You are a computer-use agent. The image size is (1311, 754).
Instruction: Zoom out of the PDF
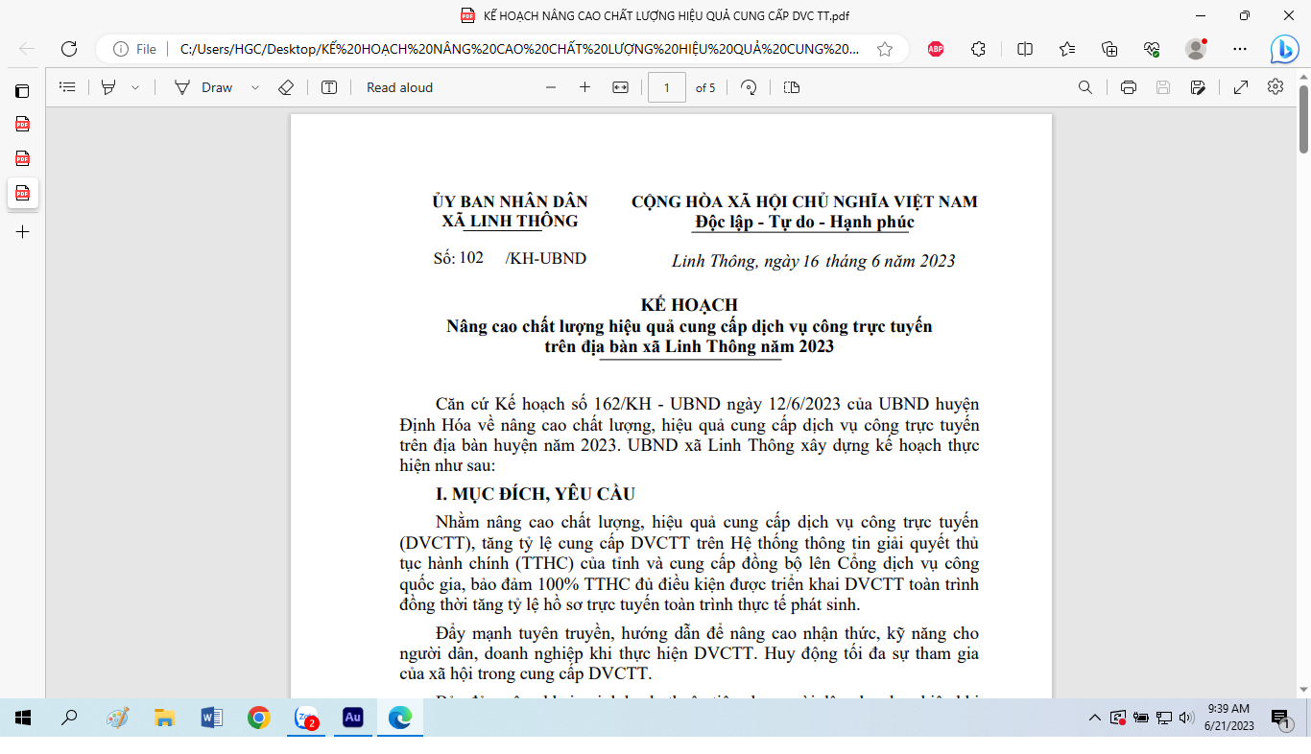click(x=551, y=87)
